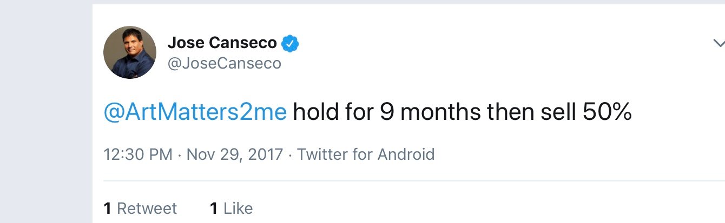Open the @ArtMatters2me mention
Viewport: 725px width, 223px height.
pos(195,113)
